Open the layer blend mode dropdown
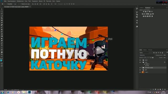168x94 pixels. (x=147, y=55)
